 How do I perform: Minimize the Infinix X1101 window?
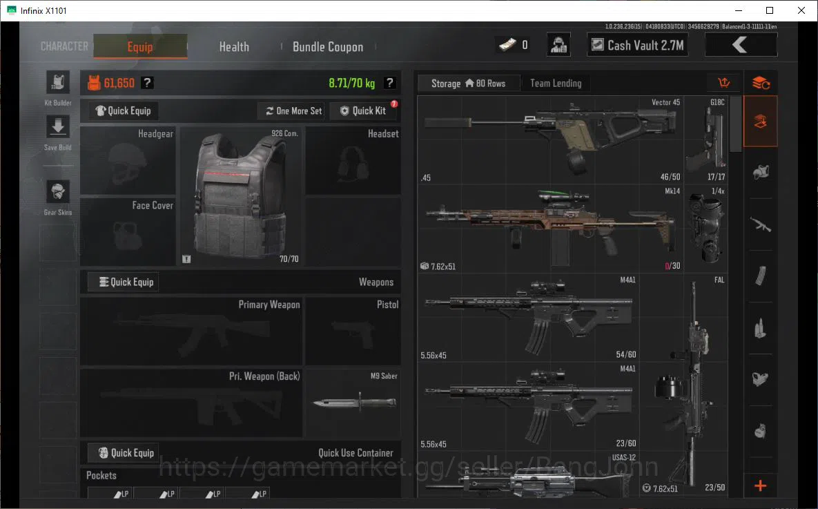tap(739, 10)
